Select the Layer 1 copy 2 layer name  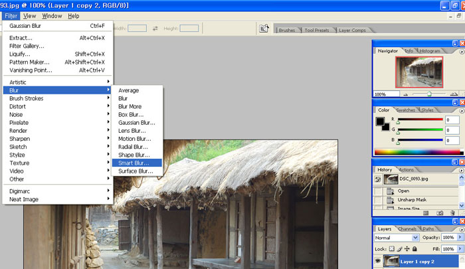click(x=417, y=262)
